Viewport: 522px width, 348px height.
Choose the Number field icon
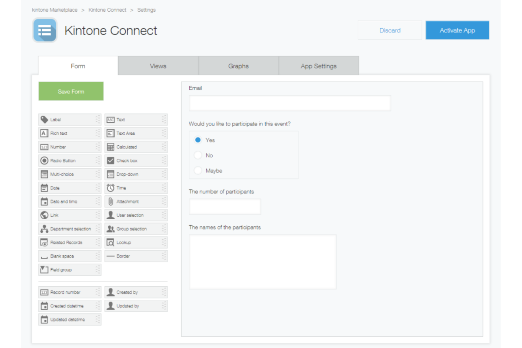pyautogui.click(x=44, y=147)
